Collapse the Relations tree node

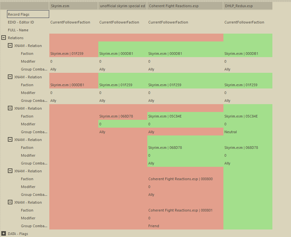(4, 38)
